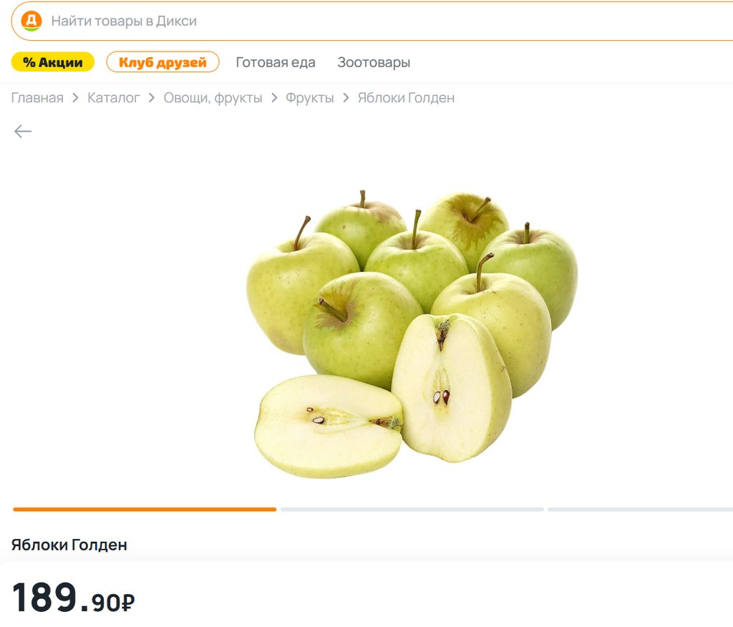Go back using the left arrow
Viewport: 733px width, 627px height.
(x=23, y=132)
